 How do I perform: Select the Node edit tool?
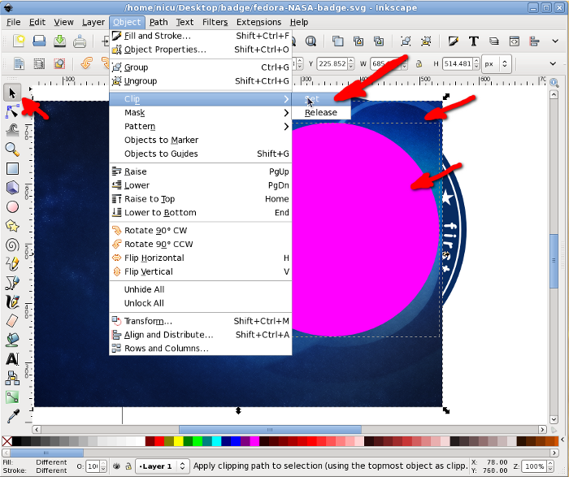12,111
